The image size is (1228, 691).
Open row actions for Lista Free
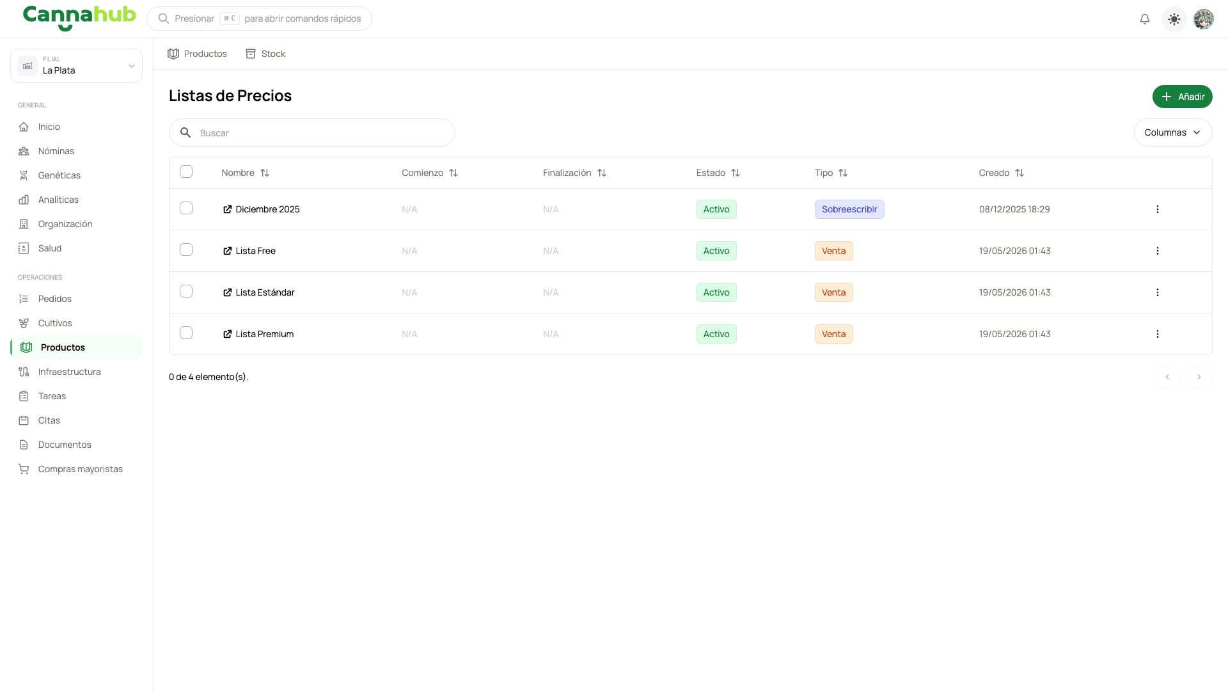click(x=1157, y=251)
